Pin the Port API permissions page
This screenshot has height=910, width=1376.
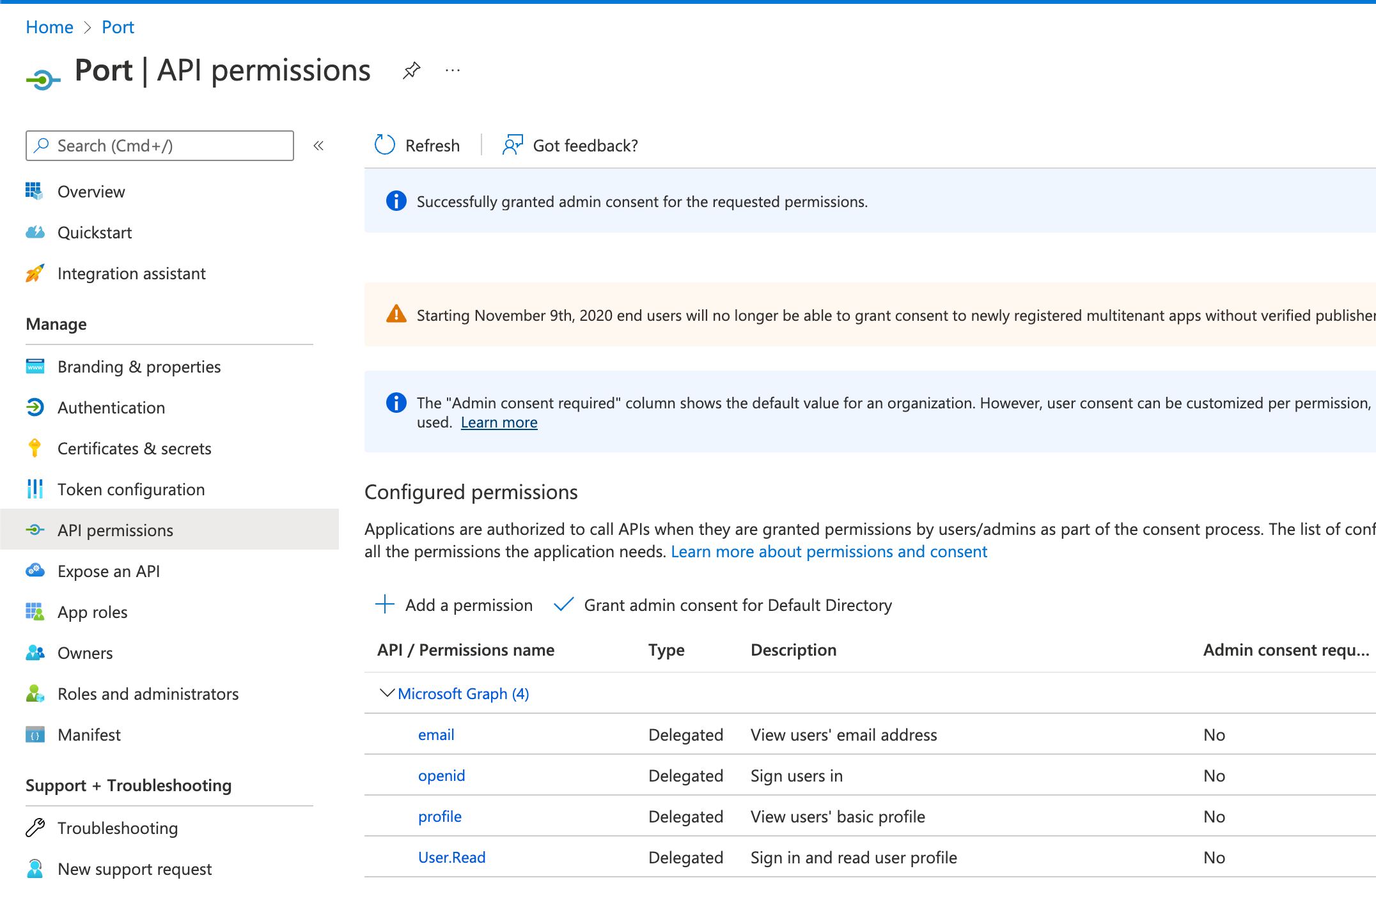[411, 70]
